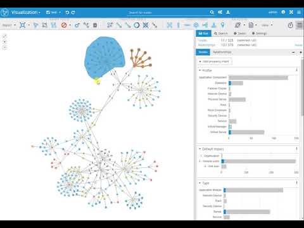304x228 pixels.
Task: Select the Relationships sub-tab
Action: [x=222, y=52]
